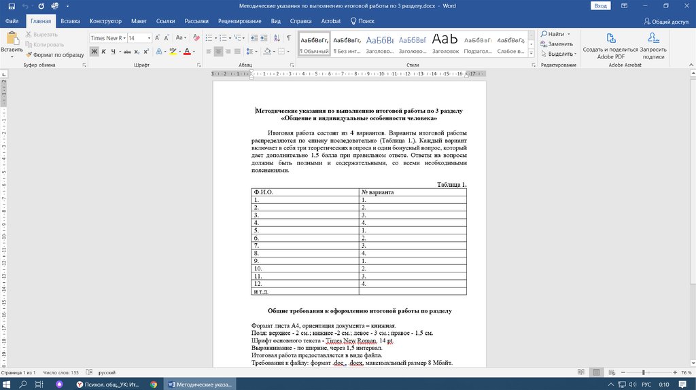The image size is (696, 390).
Task: Open the font name dropdown
Action: tap(123, 38)
